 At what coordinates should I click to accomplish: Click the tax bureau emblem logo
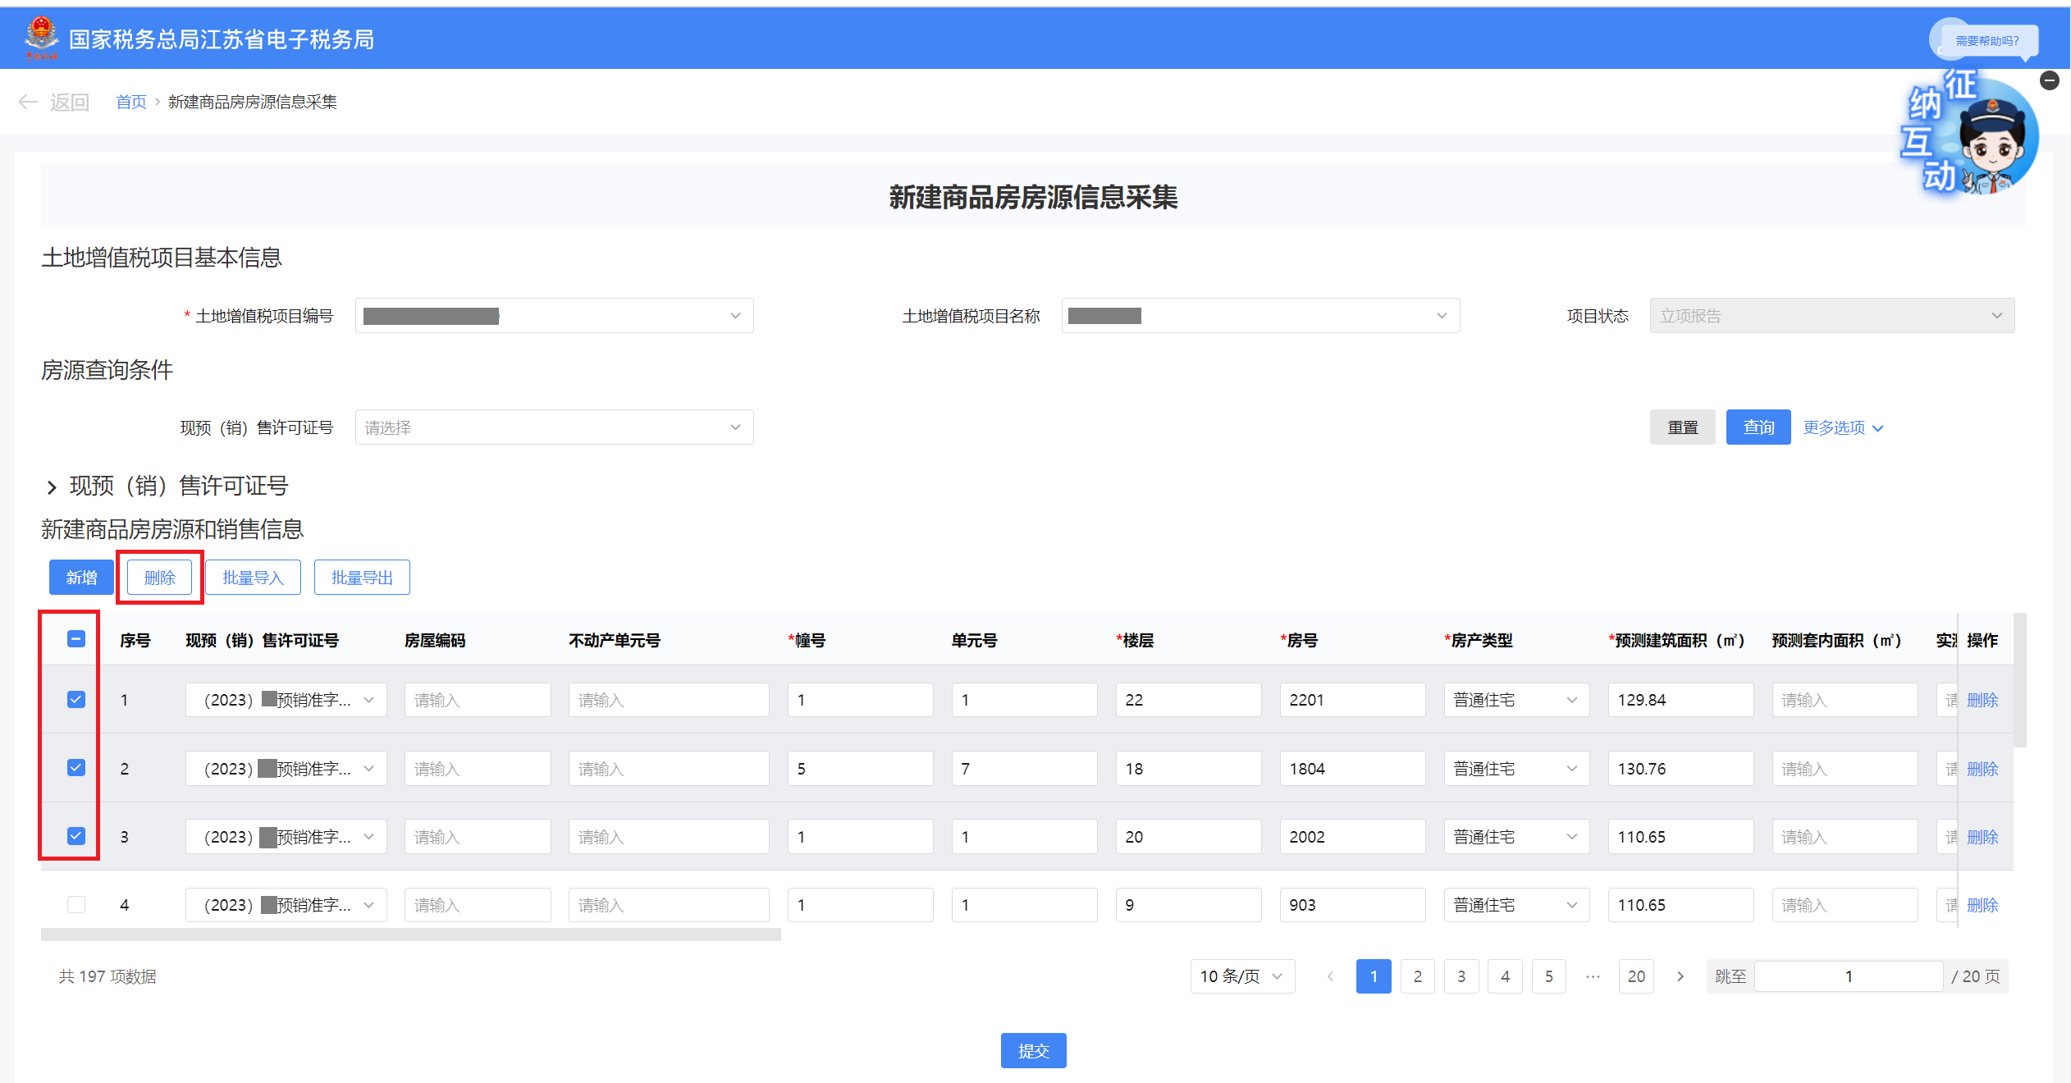41,37
